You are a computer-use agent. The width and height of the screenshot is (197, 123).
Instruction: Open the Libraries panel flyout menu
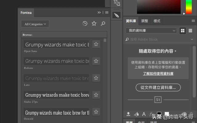coord(193,21)
